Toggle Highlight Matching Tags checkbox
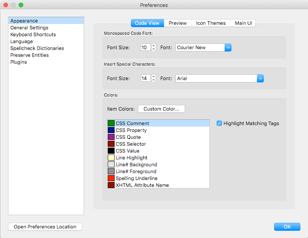 (x=219, y=123)
